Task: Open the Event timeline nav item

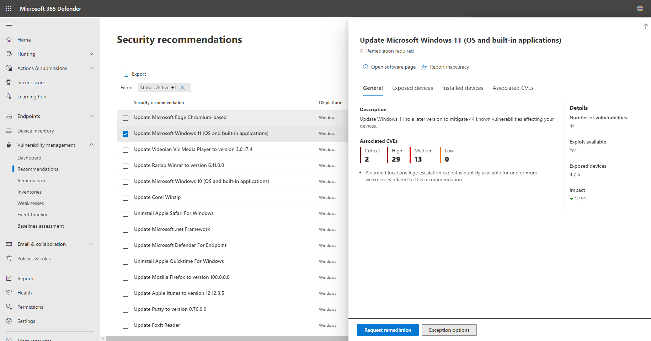Action: coord(33,215)
